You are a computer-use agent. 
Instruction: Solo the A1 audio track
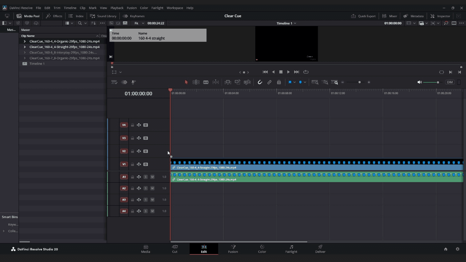pyautogui.click(x=146, y=177)
